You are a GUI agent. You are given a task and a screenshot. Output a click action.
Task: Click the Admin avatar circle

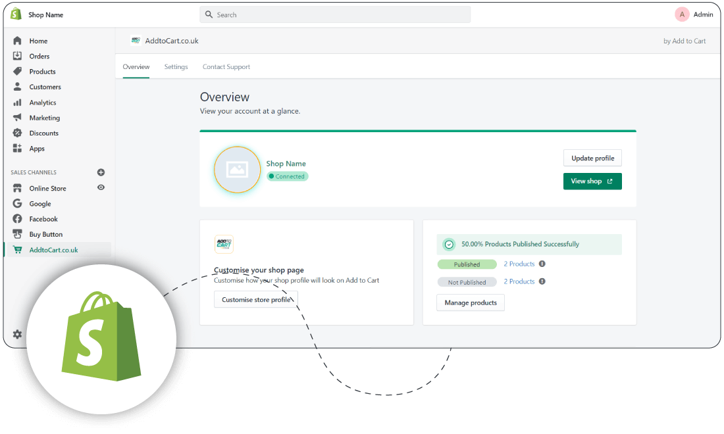click(x=682, y=14)
